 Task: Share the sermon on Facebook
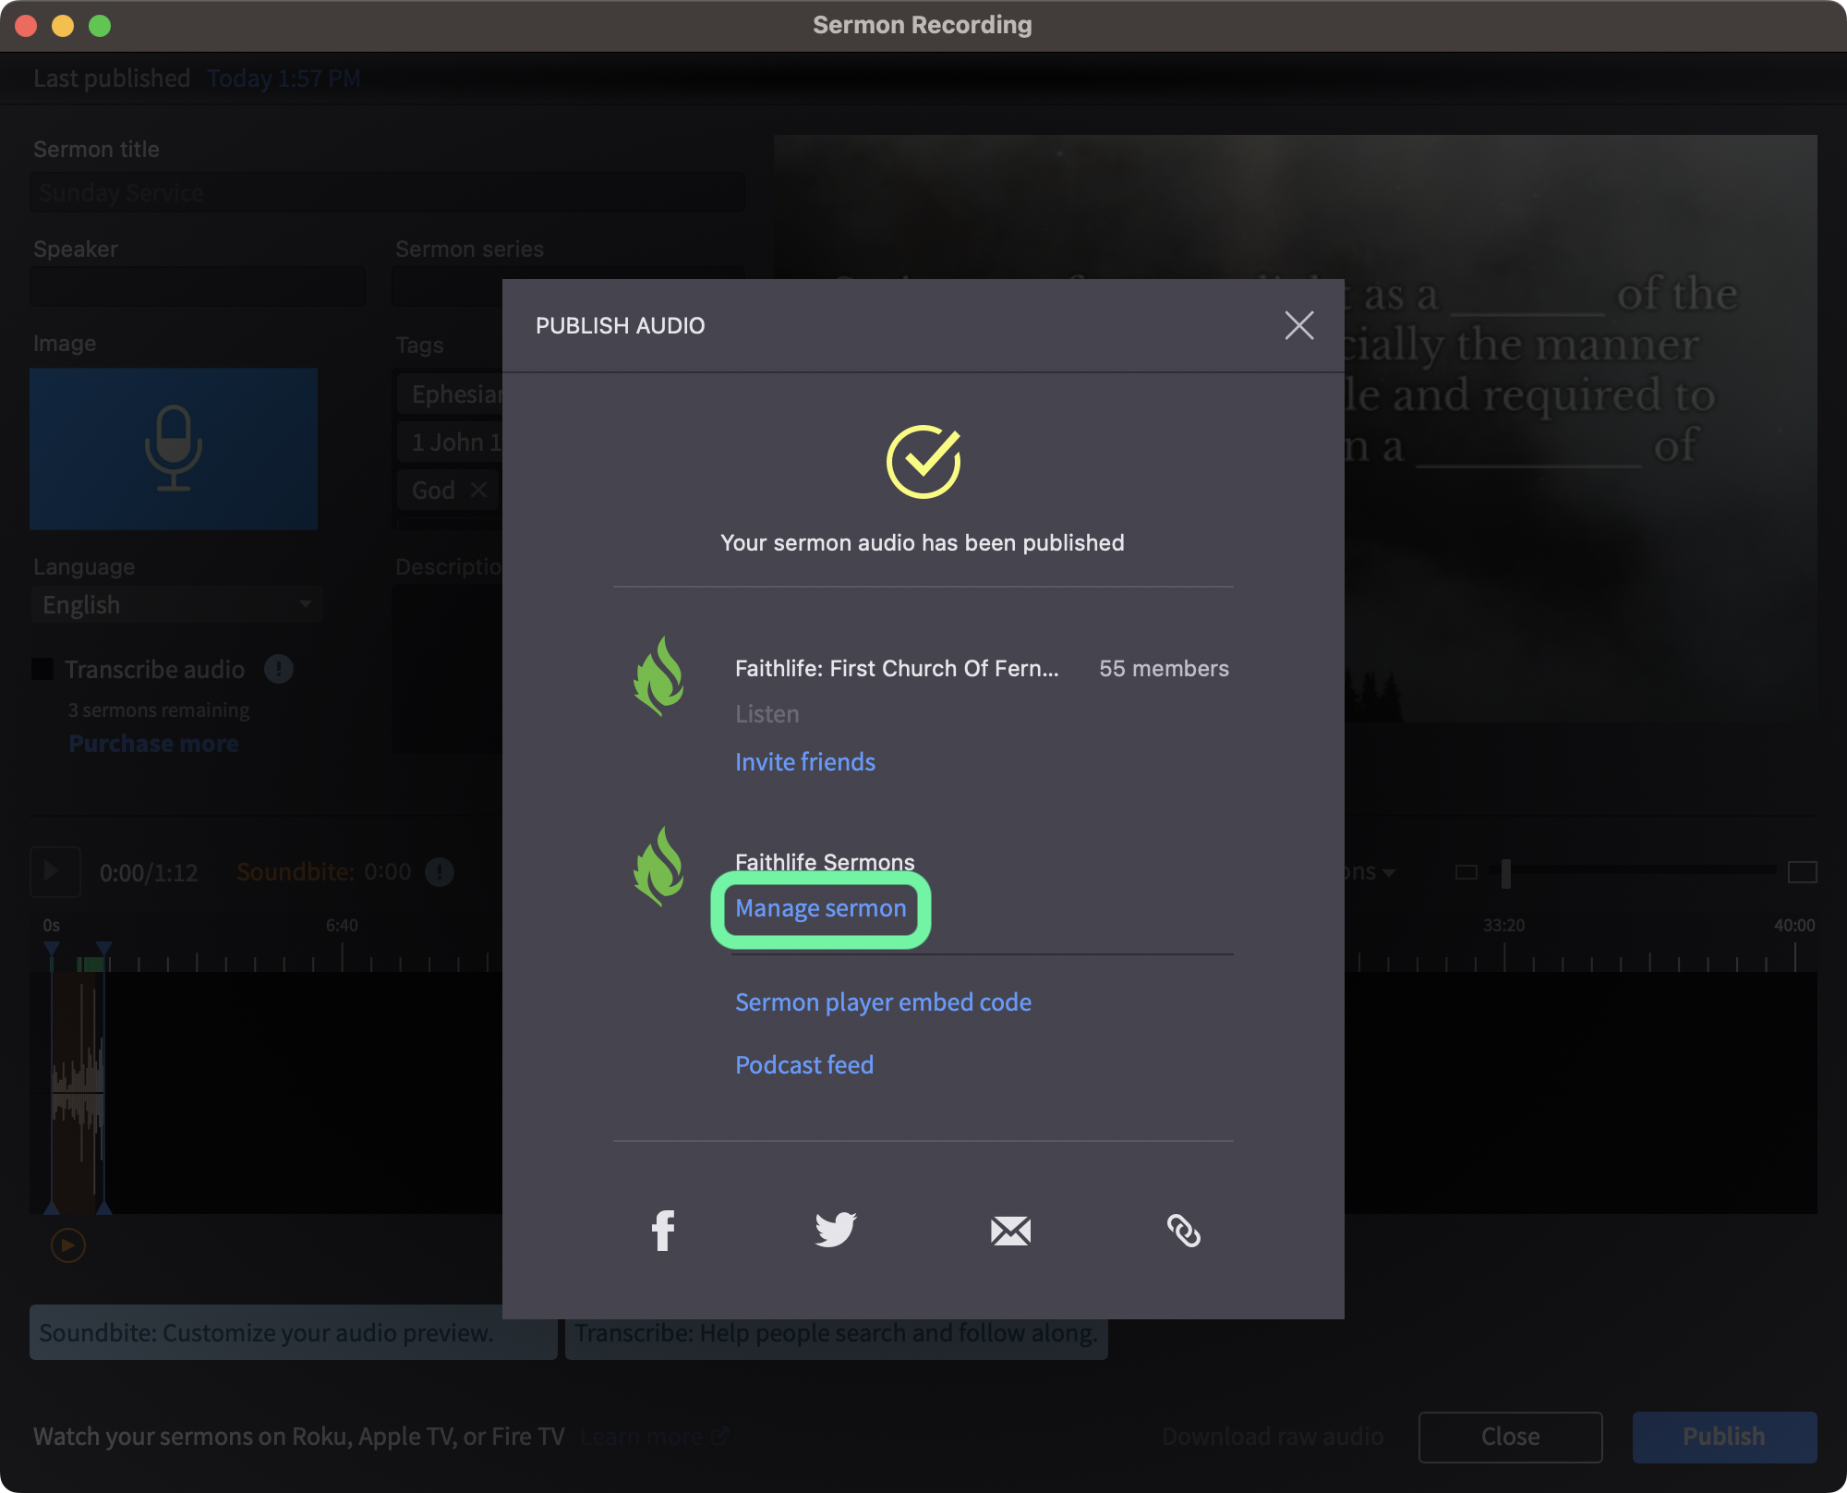663,1230
